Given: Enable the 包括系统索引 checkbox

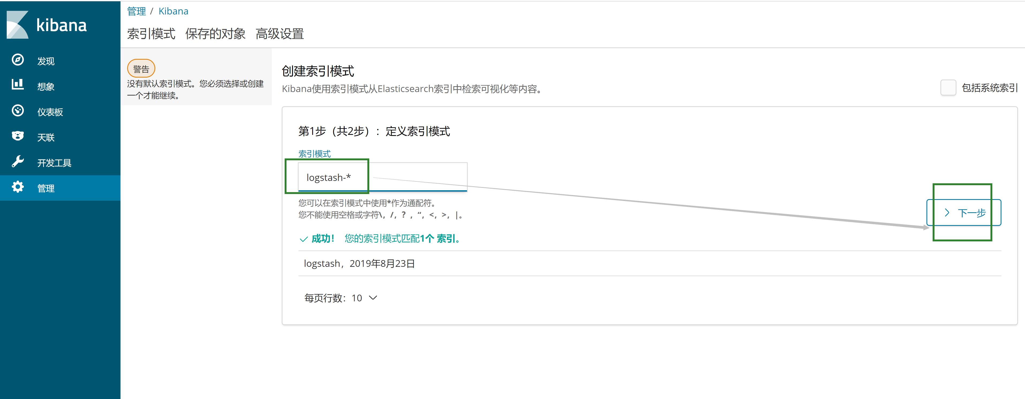Looking at the screenshot, I should (948, 88).
